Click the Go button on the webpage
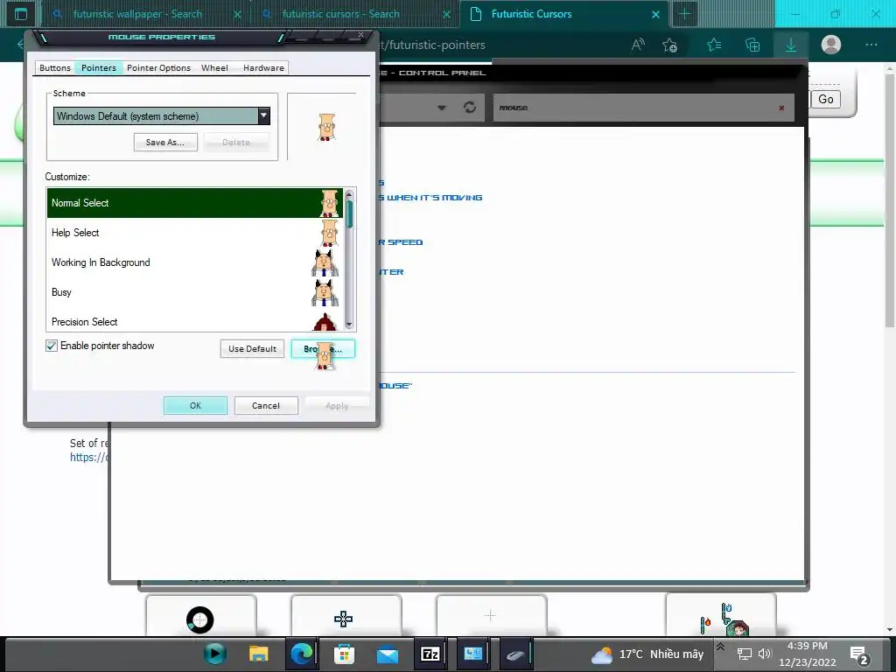Screen dimensions: 896x672 click(x=825, y=100)
